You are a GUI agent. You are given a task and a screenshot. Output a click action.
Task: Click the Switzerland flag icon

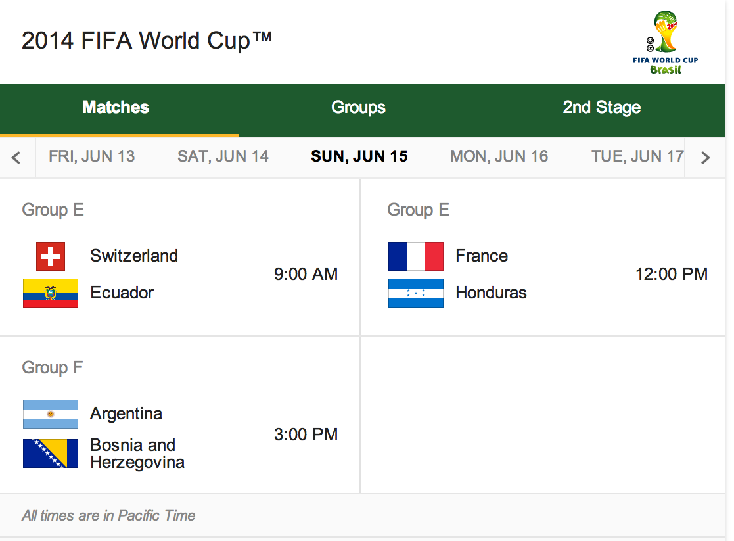coord(51,256)
